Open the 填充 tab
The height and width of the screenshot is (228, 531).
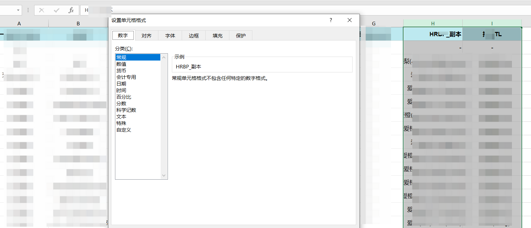point(218,36)
